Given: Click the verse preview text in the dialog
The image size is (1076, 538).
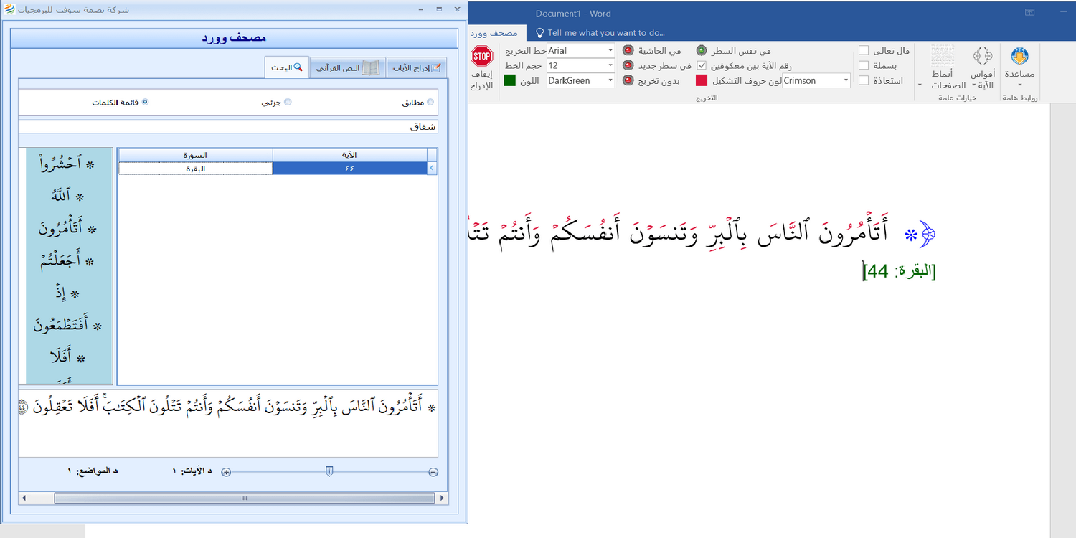Looking at the screenshot, I should [x=227, y=407].
